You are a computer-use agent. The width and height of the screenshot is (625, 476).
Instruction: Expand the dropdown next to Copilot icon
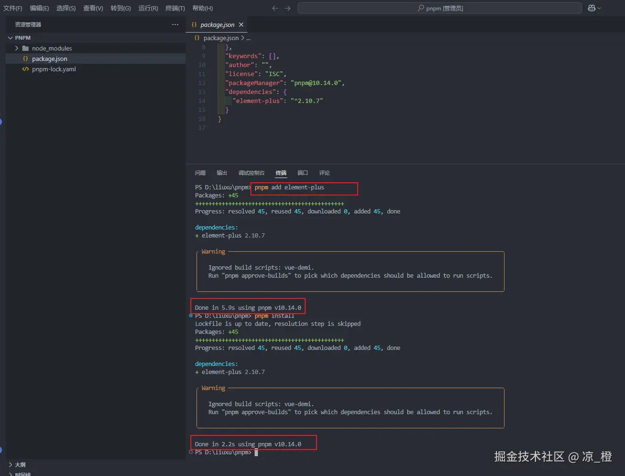point(599,8)
